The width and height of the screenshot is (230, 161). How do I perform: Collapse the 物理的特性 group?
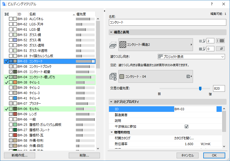click(112, 132)
